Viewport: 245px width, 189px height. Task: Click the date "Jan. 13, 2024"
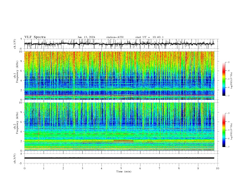click(x=86, y=37)
